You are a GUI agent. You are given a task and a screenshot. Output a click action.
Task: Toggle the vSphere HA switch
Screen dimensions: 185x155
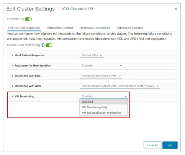28,19
